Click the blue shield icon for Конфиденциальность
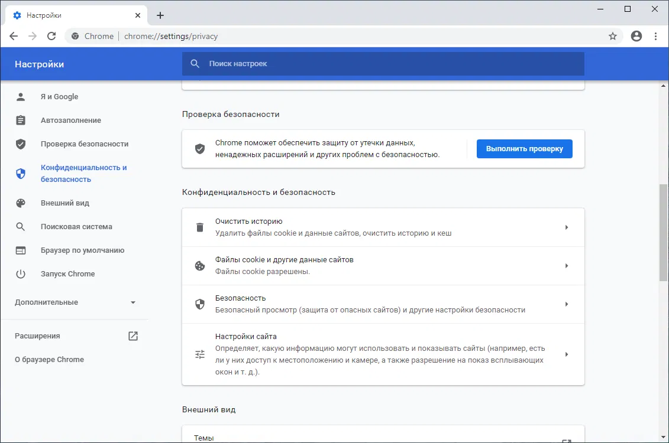This screenshot has width=669, height=443. [21, 174]
